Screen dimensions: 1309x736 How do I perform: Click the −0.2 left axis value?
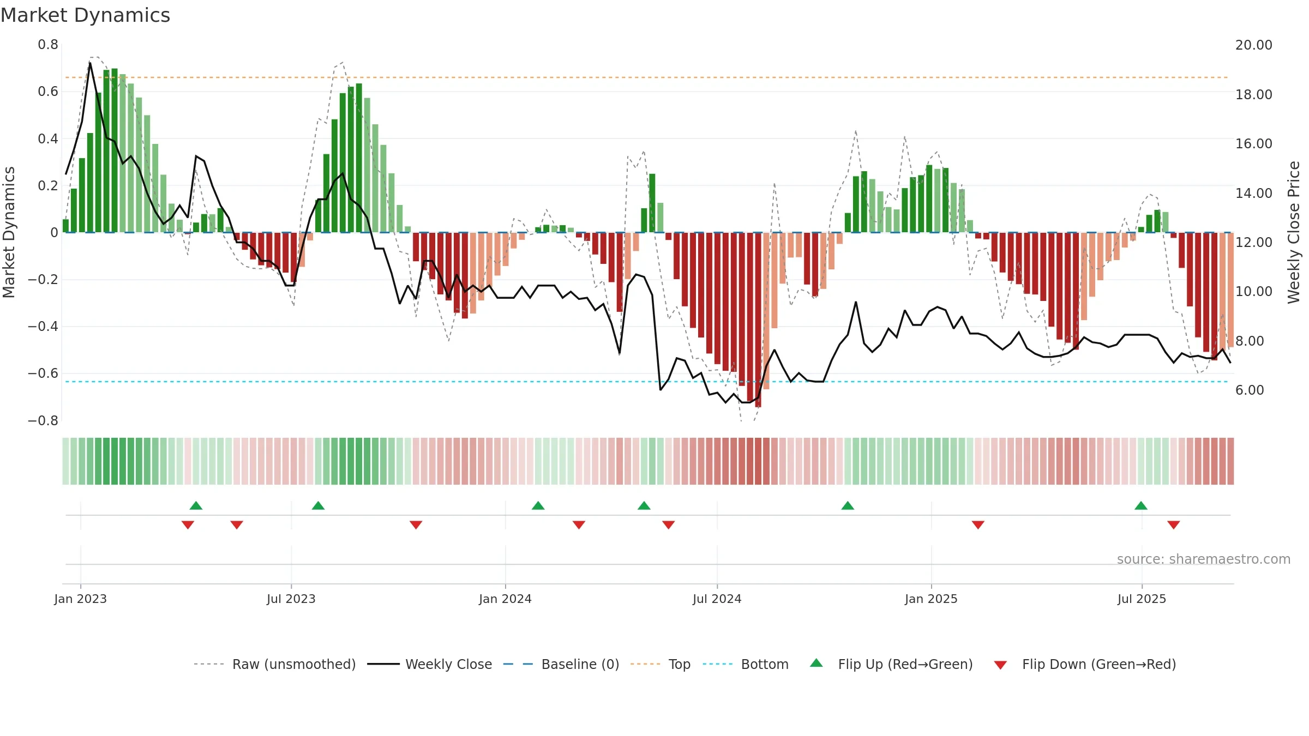tap(43, 280)
